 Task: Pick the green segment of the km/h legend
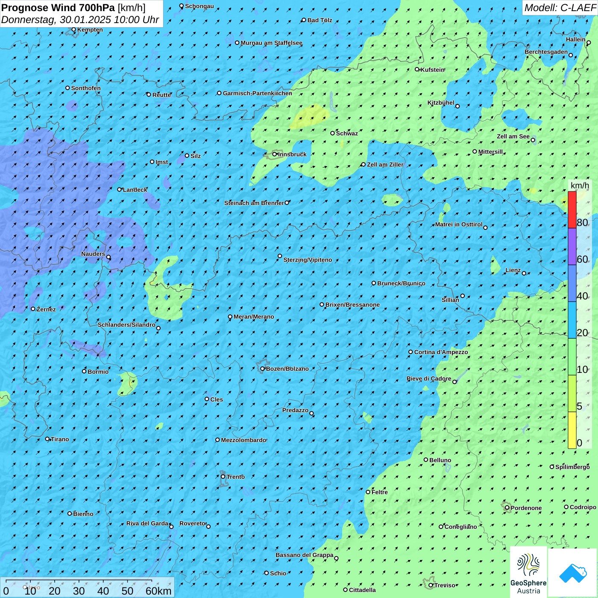(x=572, y=357)
